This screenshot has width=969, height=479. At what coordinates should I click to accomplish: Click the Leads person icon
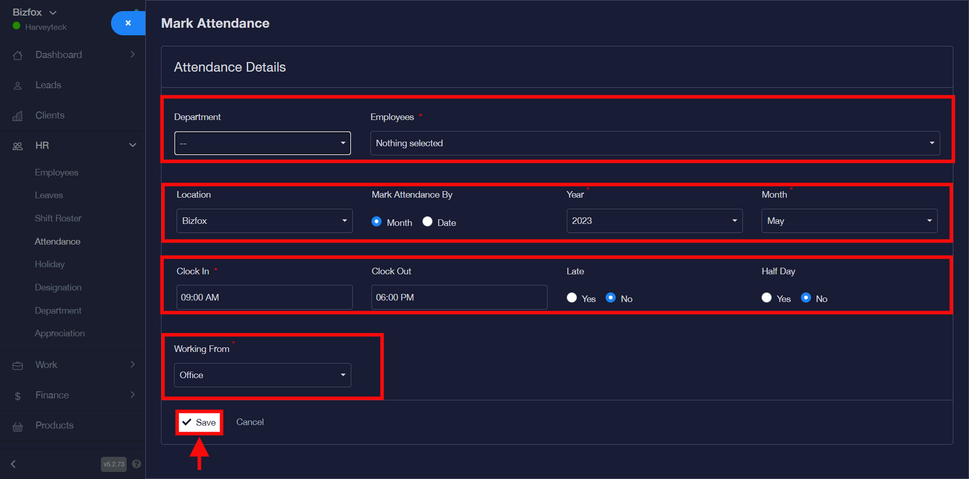click(18, 86)
